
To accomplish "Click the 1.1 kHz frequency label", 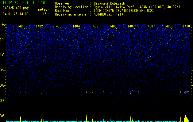I will pyautogui.click(x=3, y=40).
